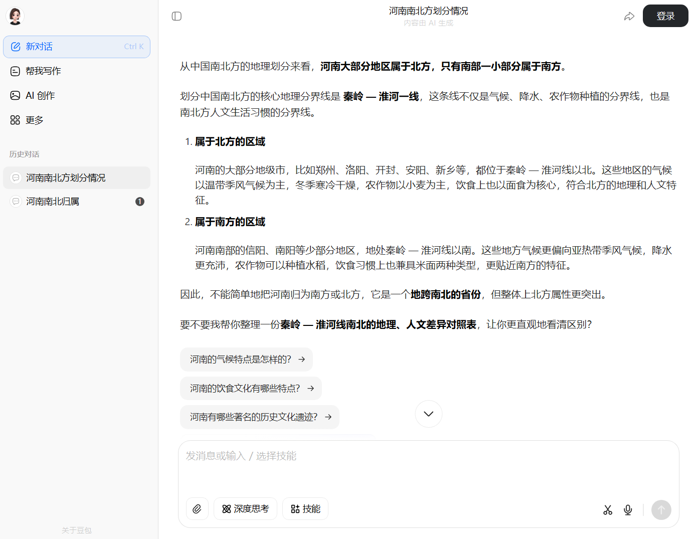Open the 技能 skills selector

click(305, 509)
